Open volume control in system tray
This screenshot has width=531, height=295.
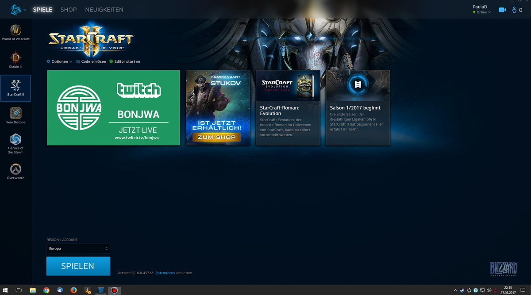[x=489, y=290]
